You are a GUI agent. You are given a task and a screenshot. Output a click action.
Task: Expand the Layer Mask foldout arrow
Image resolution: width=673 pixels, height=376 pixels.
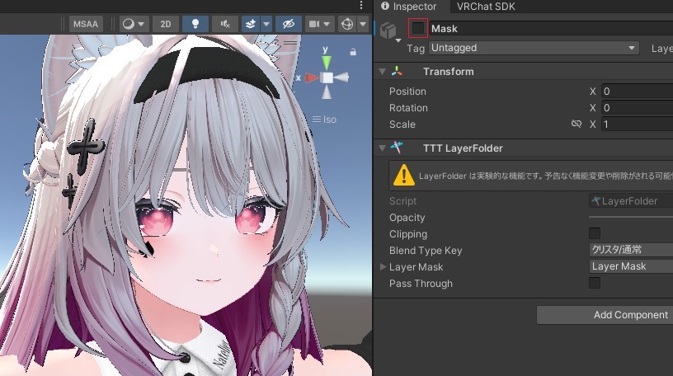coord(384,266)
